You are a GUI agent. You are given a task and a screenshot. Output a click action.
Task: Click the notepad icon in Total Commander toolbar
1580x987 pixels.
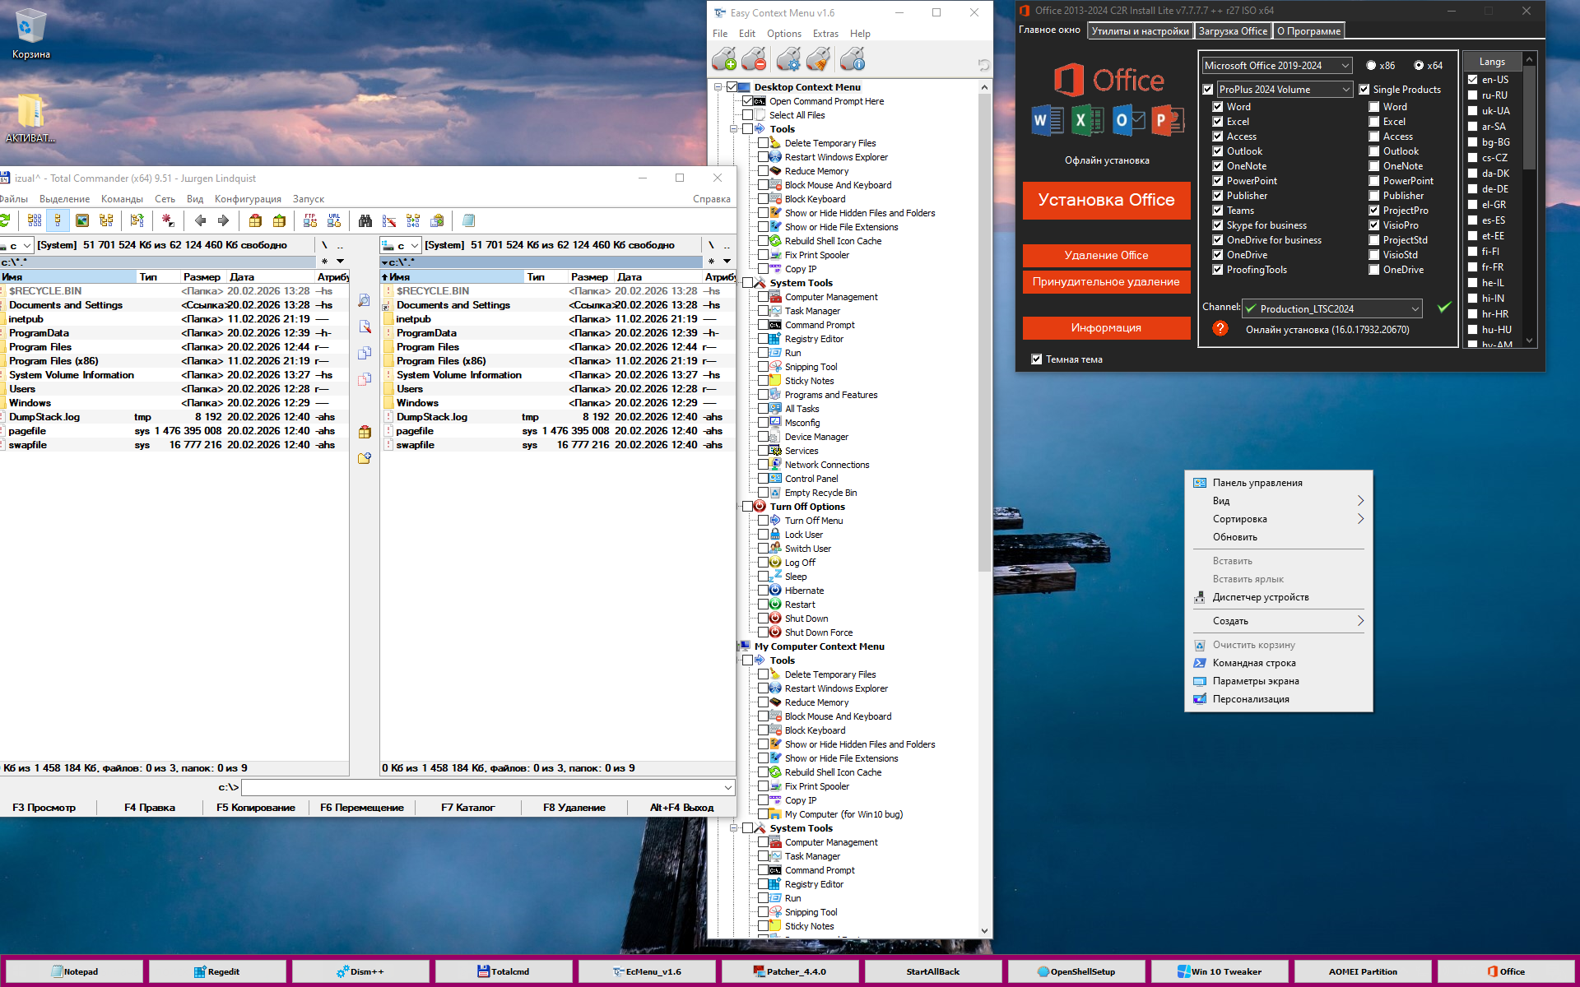pyautogui.click(x=468, y=220)
